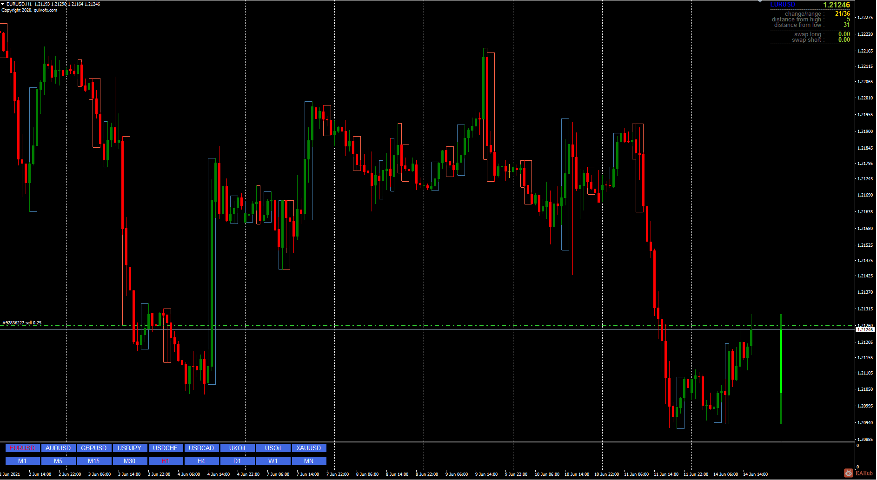Switch to the USDCHF chart
Viewport: 877px width, 480px height.
[x=166, y=447]
